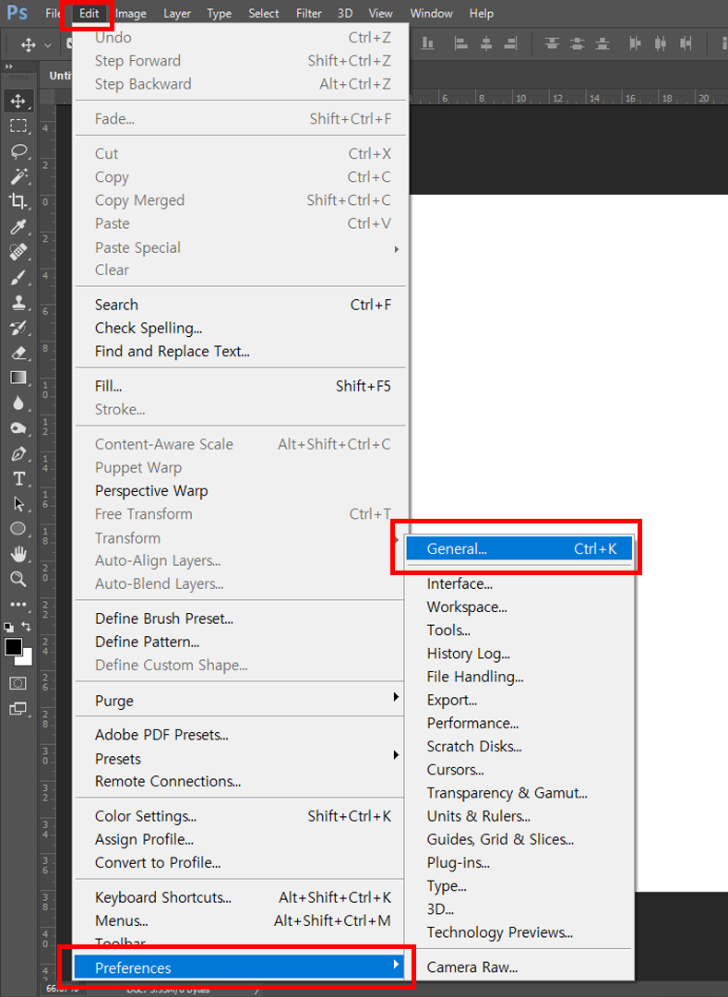Click align left edges icon

(461, 43)
